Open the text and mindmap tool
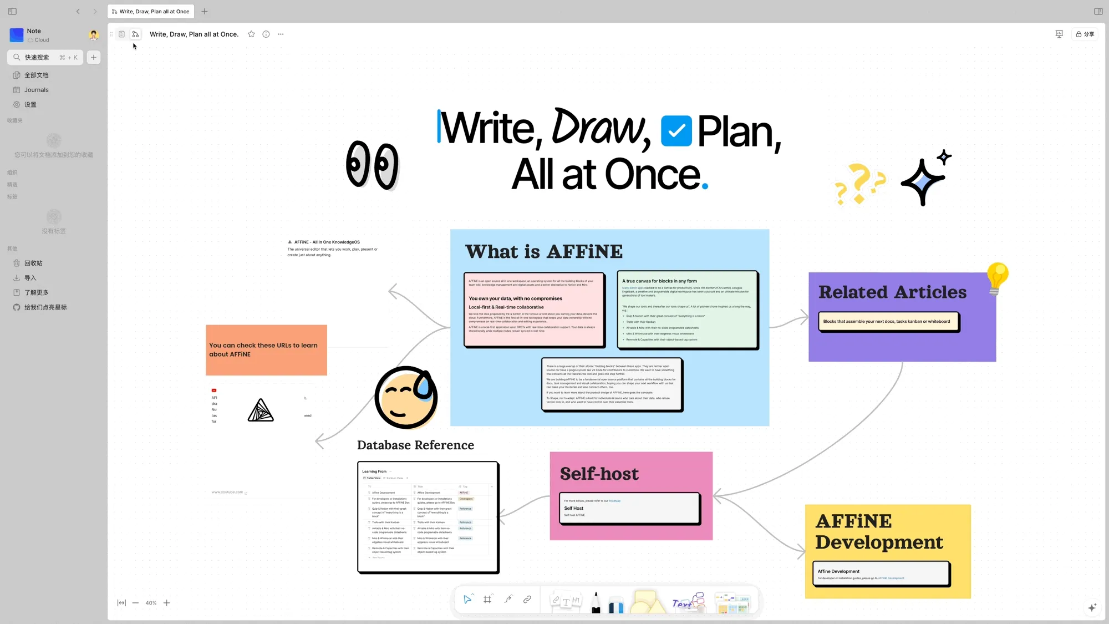This screenshot has width=1109, height=624. click(689, 602)
